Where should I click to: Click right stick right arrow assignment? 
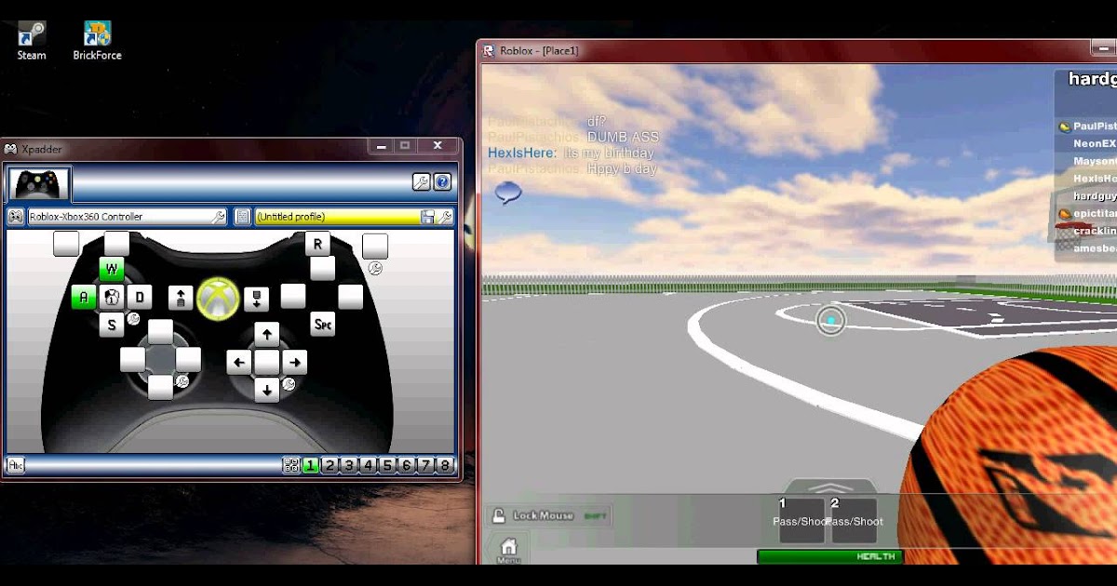click(x=295, y=363)
